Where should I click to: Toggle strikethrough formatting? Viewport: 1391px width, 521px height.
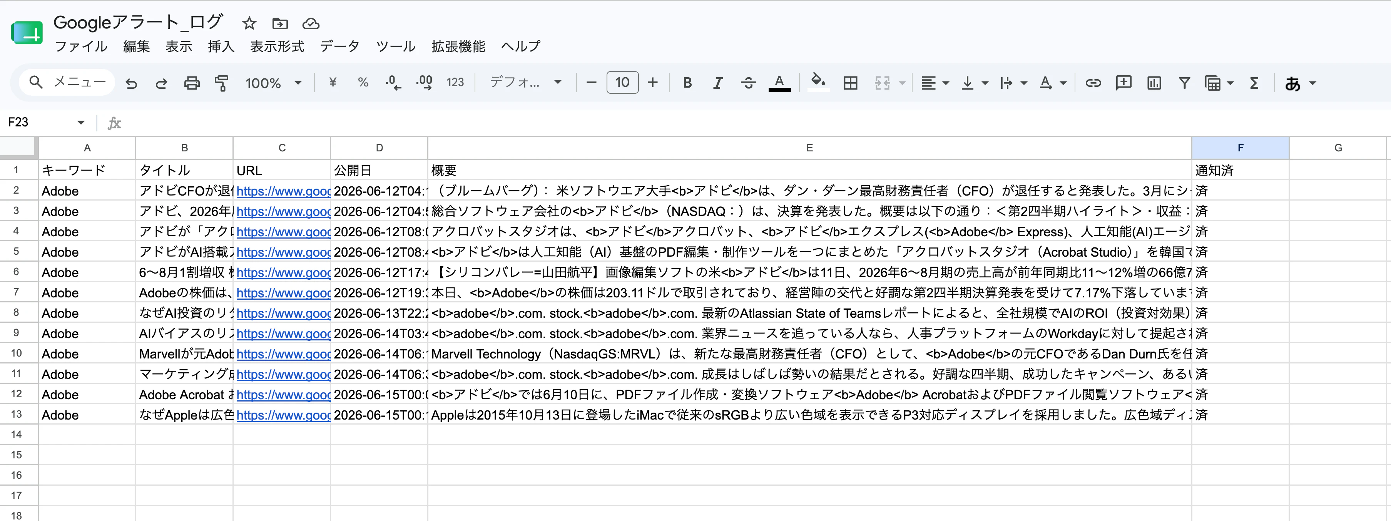click(x=748, y=83)
